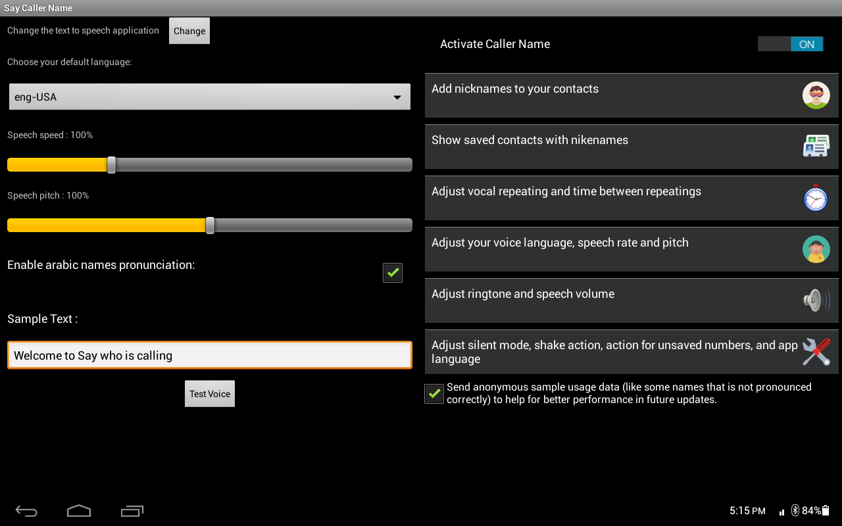Open Adjust ringtone and speech volume
The width and height of the screenshot is (842, 526).
tap(631, 300)
